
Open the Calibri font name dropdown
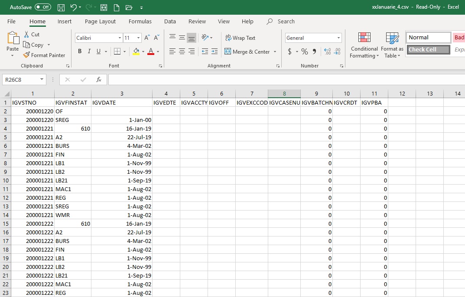[x=120, y=38]
